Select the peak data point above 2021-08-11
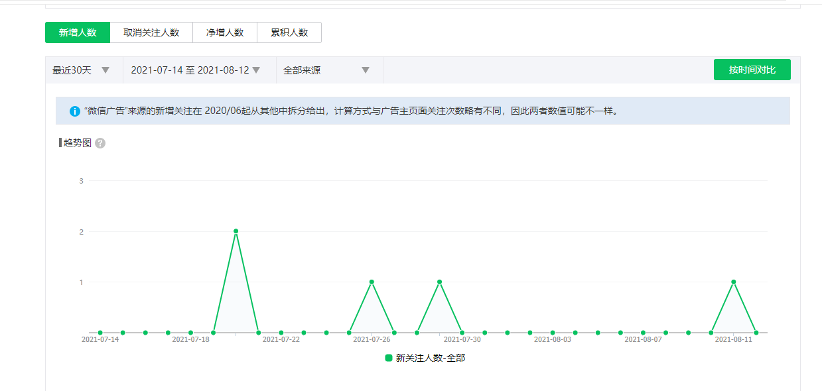Viewport: 822px width, 391px height. pyautogui.click(x=733, y=282)
